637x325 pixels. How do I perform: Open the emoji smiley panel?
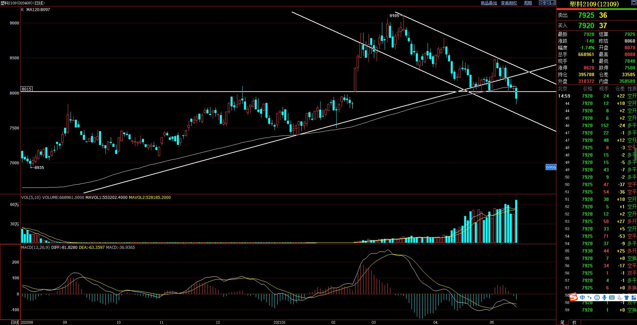pos(597,297)
